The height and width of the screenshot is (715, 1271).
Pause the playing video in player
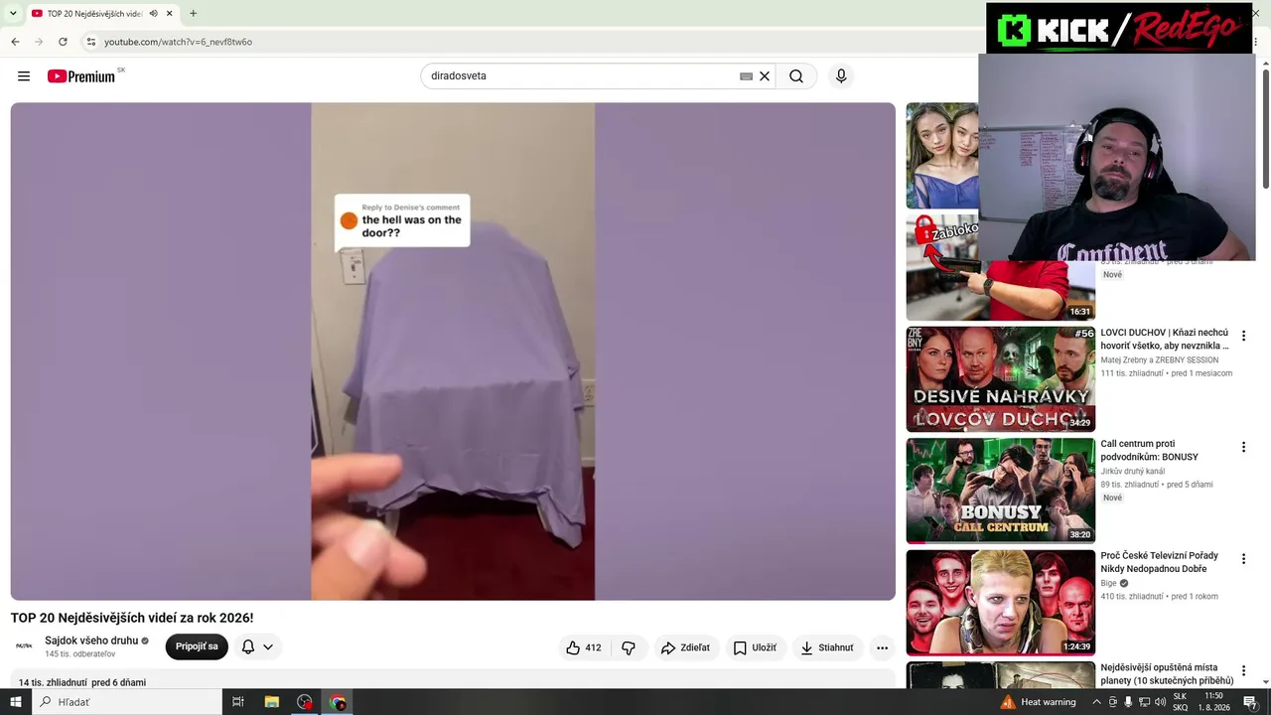pyautogui.click(x=453, y=352)
